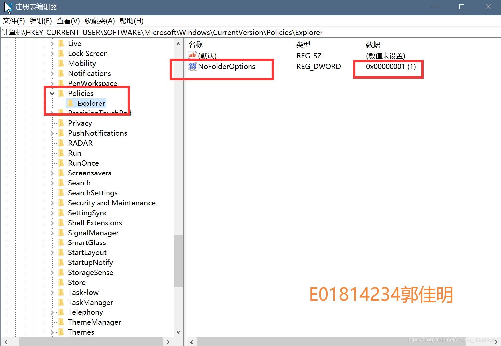The width and height of the screenshot is (501, 346).
Task: Open the 编辑(E) menu
Action: point(41,21)
